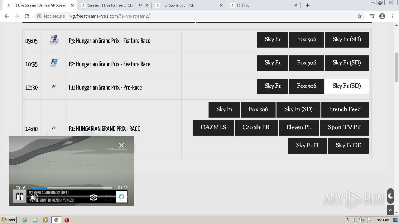This screenshot has width=399, height=224.
Task: Open the Eleven PL stream
Action: click(299, 128)
